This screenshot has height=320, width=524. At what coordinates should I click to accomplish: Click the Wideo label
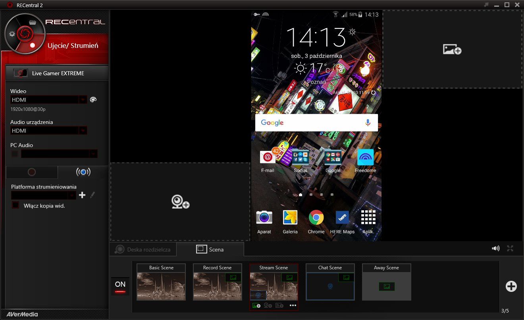(18, 91)
